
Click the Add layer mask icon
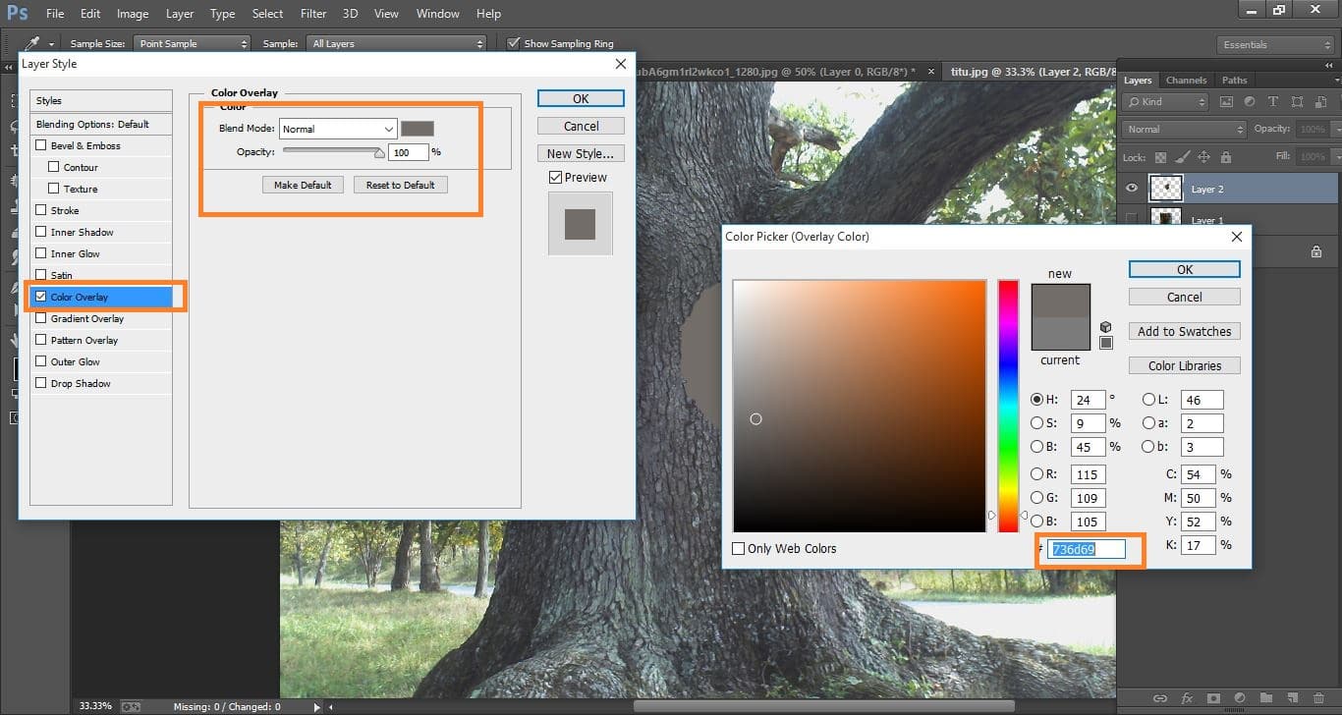pos(1214,698)
